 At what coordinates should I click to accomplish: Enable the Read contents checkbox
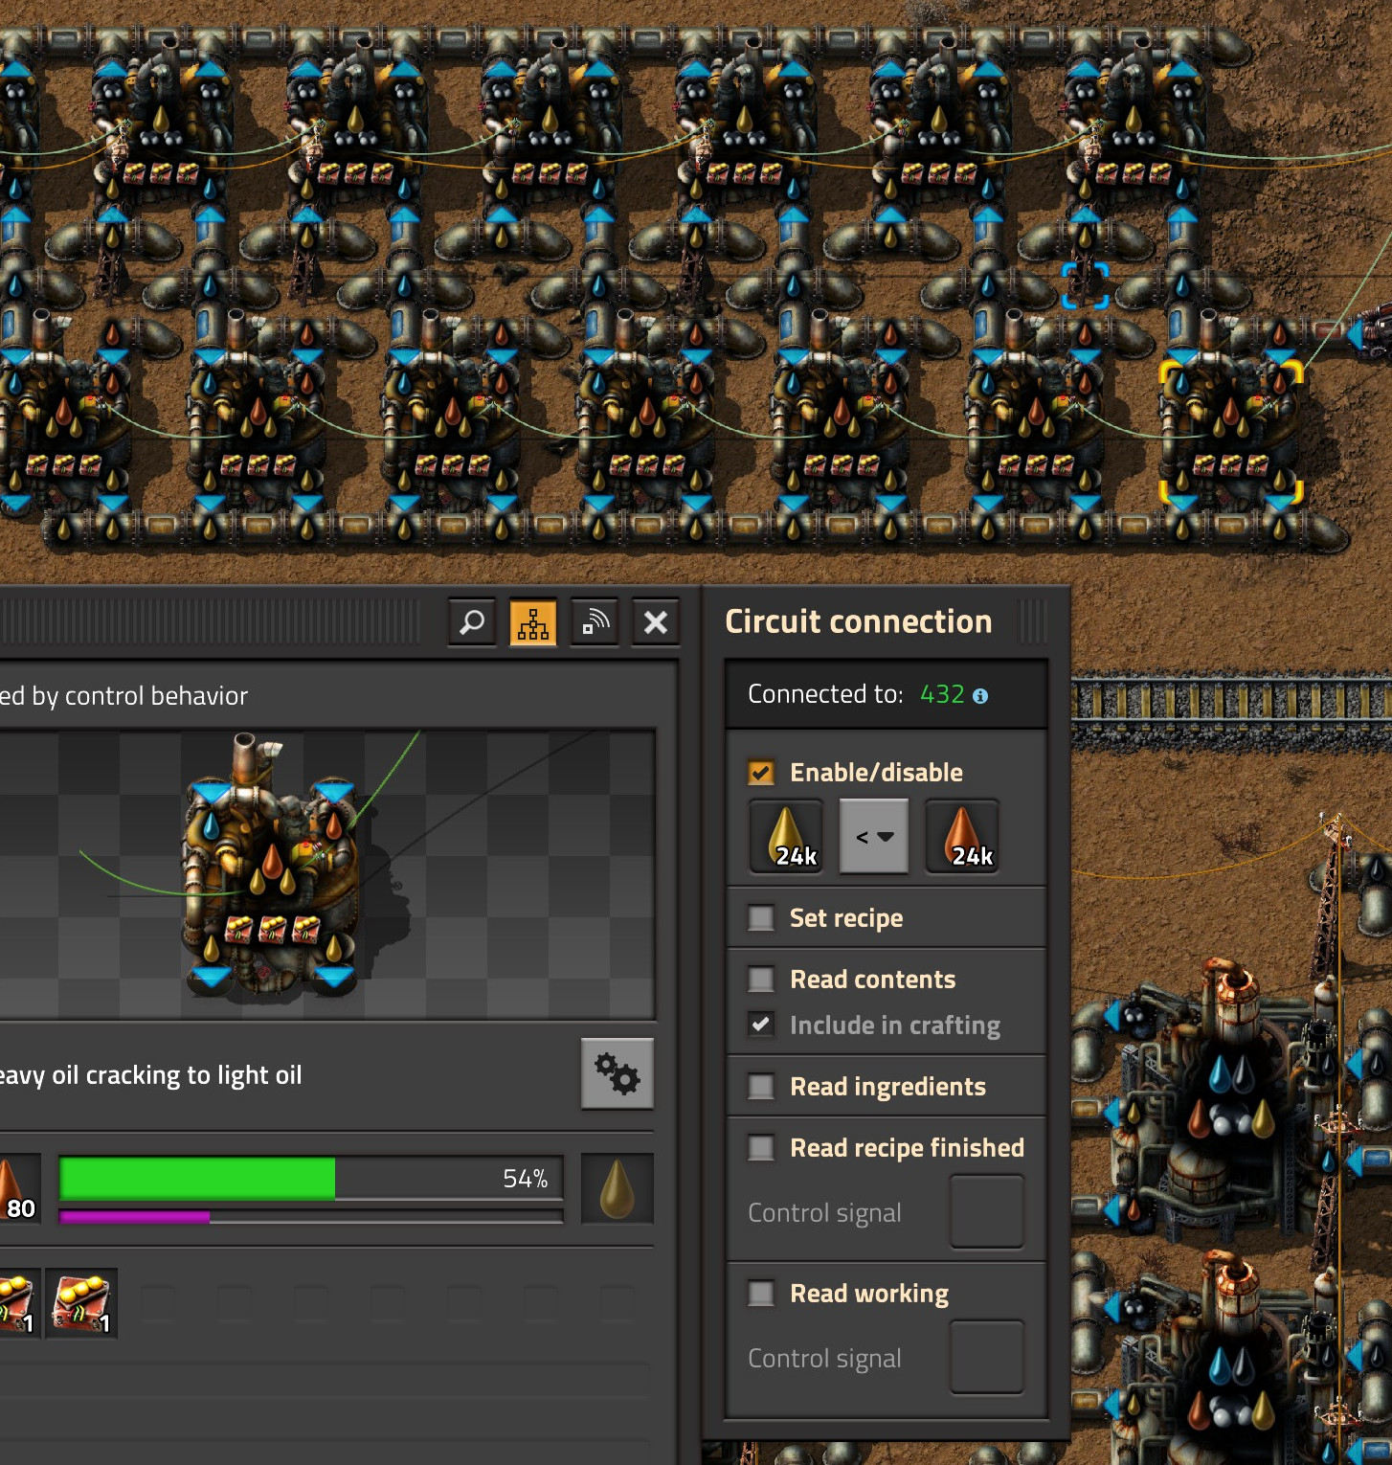(761, 980)
